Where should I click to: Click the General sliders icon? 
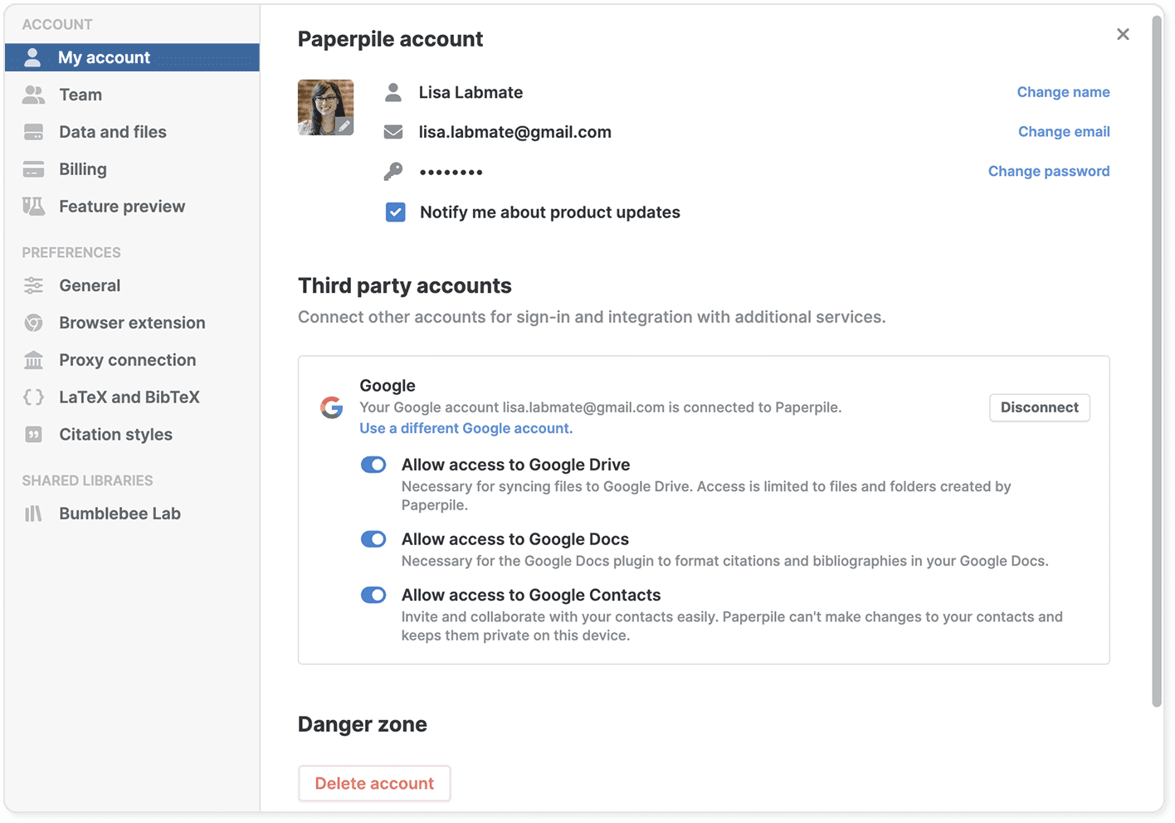(x=33, y=286)
